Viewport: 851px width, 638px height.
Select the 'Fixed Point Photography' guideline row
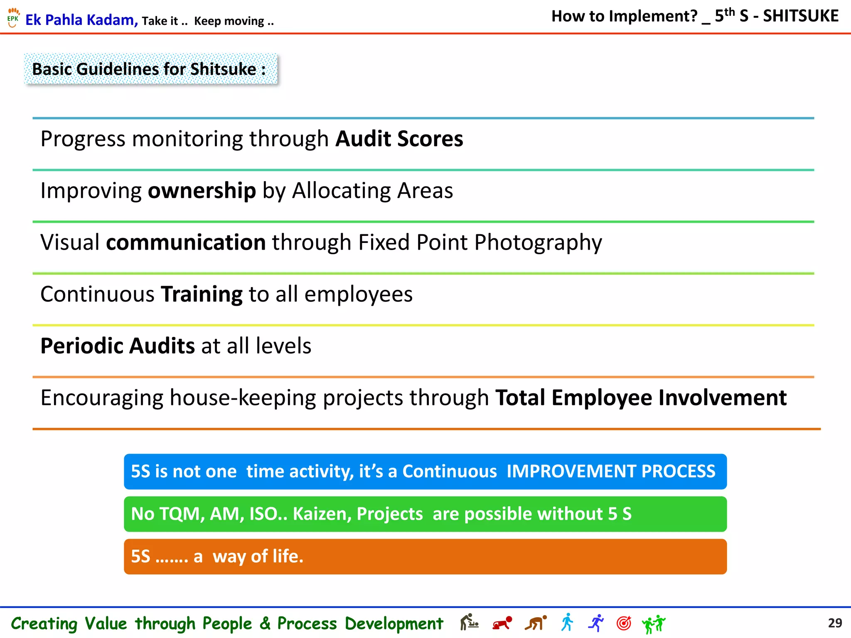(x=423, y=248)
